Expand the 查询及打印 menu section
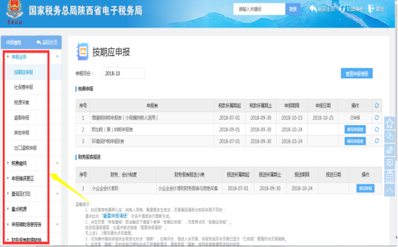The image size is (398, 247). (57, 194)
